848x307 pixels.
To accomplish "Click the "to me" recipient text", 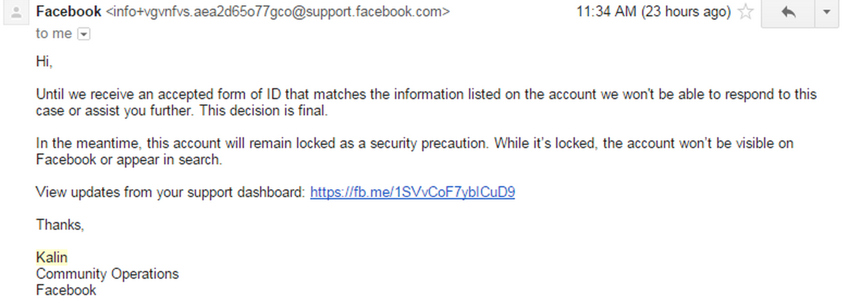I will [54, 34].
